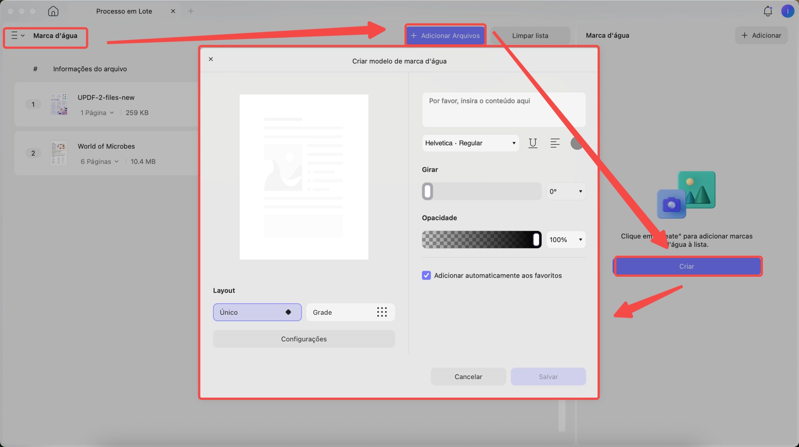
Task: Click the Informações do arquivo column header
Action: click(90, 69)
